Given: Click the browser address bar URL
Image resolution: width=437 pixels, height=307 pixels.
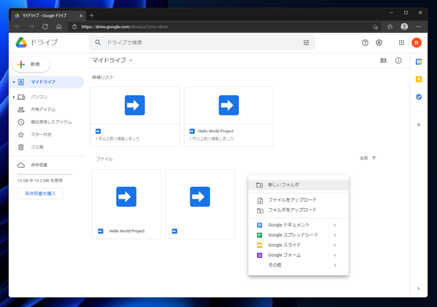Looking at the screenshot, I should pos(125,27).
